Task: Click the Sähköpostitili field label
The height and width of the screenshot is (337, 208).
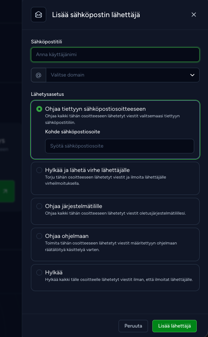Action: (x=47, y=42)
